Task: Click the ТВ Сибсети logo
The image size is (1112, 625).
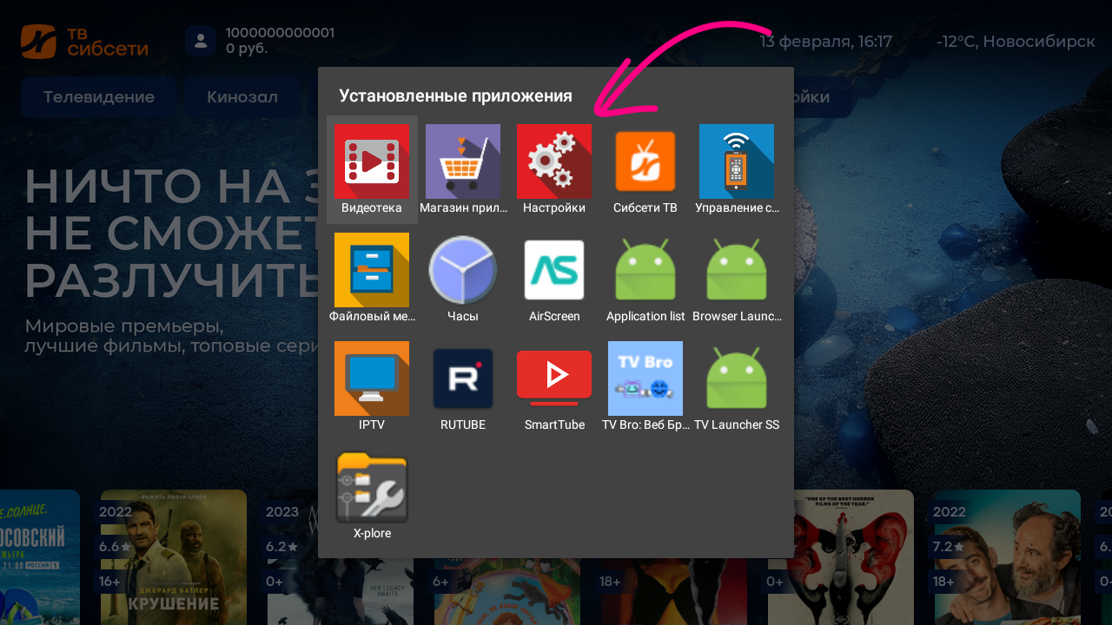Action: [85, 41]
